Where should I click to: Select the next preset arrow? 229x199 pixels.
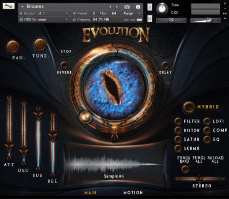[x=117, y=7]
